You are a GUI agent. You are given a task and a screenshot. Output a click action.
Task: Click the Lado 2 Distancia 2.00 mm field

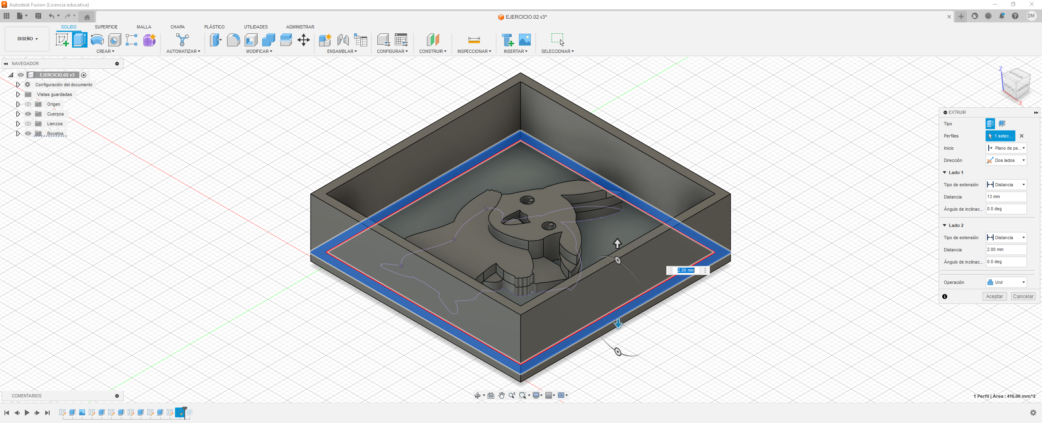(1006, 250)
